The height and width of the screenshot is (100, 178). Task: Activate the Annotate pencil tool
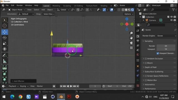[x=5, y=56]
